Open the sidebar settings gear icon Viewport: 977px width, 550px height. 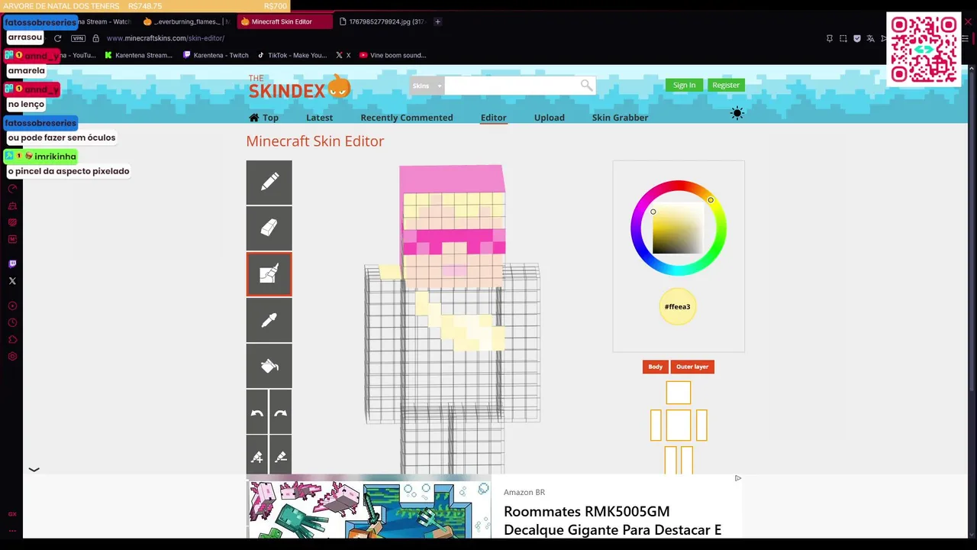click(x=12, y=356)
